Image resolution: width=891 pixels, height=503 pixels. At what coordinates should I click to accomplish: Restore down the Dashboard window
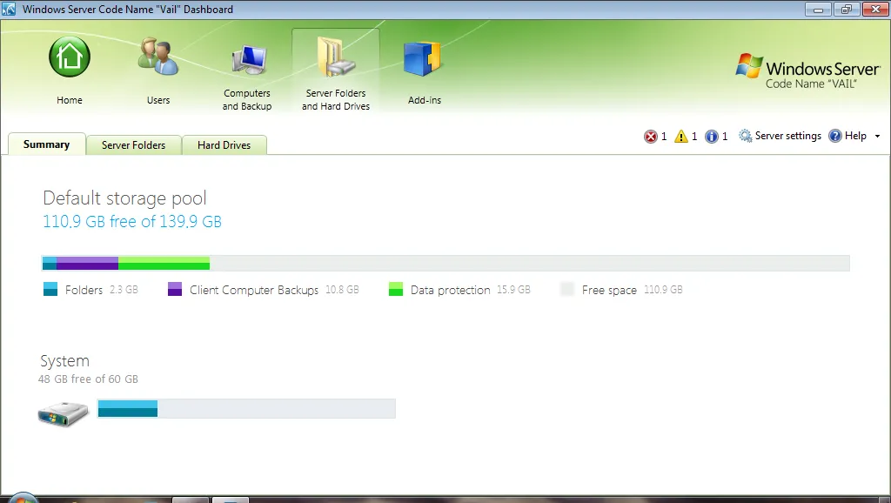[847, 9]
